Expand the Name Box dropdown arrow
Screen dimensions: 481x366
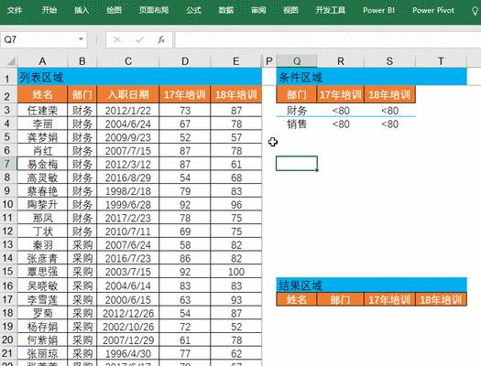(x=81, y=39)
